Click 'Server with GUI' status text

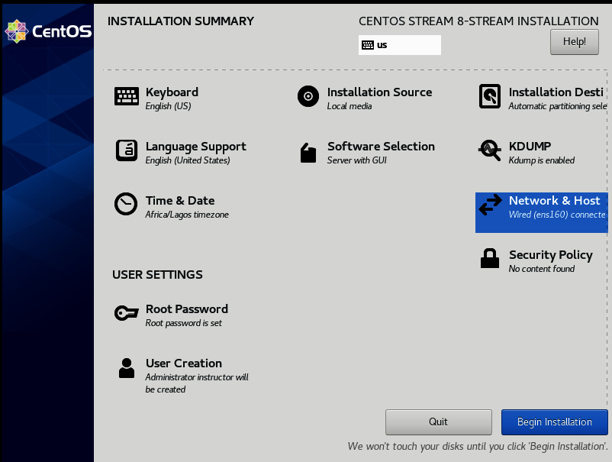click(x=356, y=160)
